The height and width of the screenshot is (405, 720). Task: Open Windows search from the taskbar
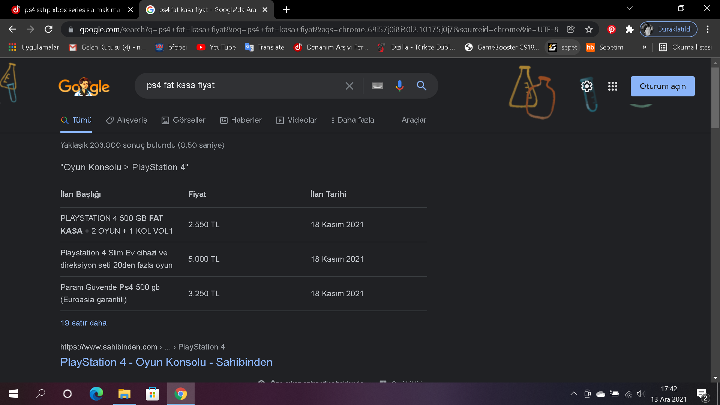(x=40, y=394)
